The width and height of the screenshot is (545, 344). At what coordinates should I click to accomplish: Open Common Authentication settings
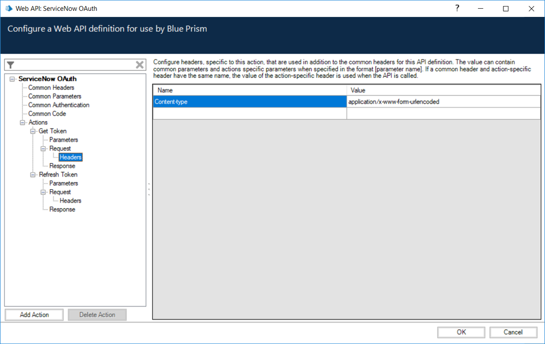pyautogui.click(x=59, y=105)
